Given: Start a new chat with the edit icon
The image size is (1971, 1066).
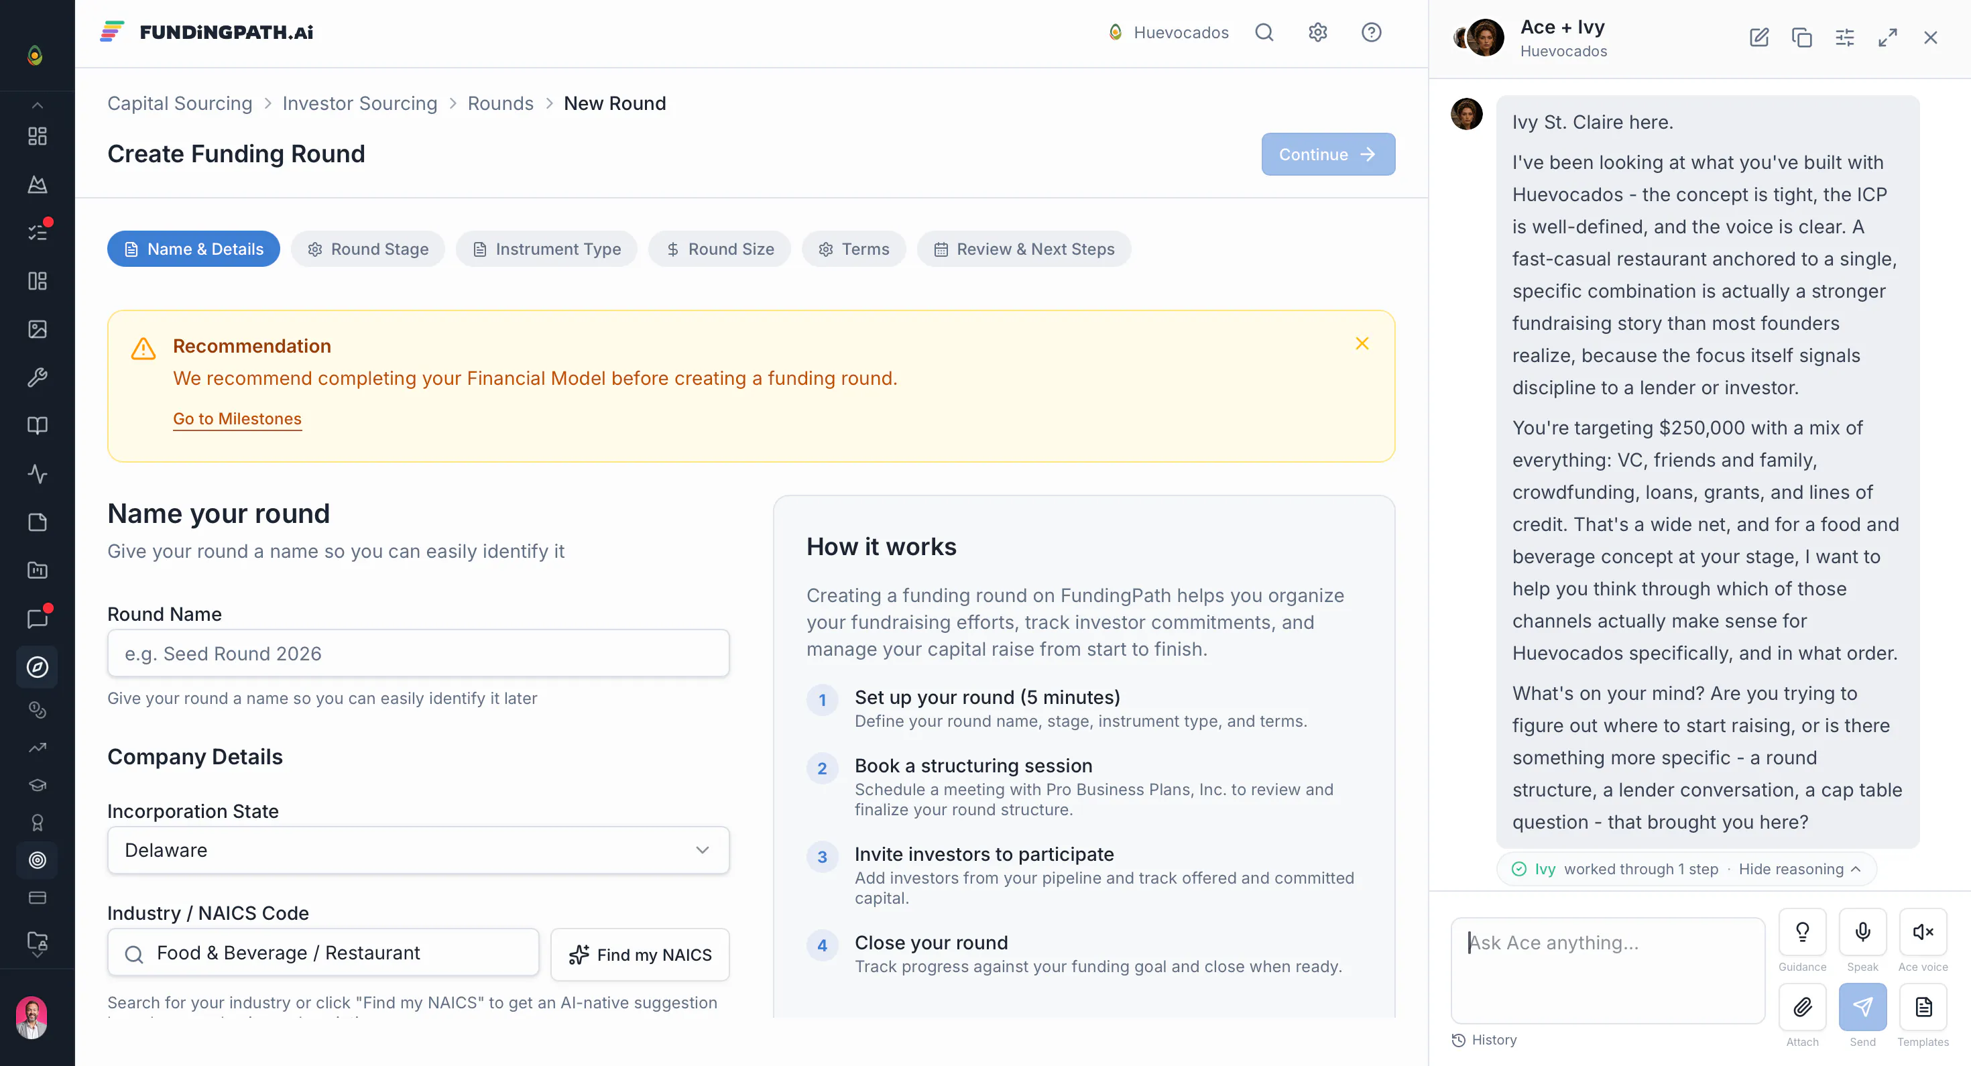Looking at the screenshot, I should [x=1759, y=38].
